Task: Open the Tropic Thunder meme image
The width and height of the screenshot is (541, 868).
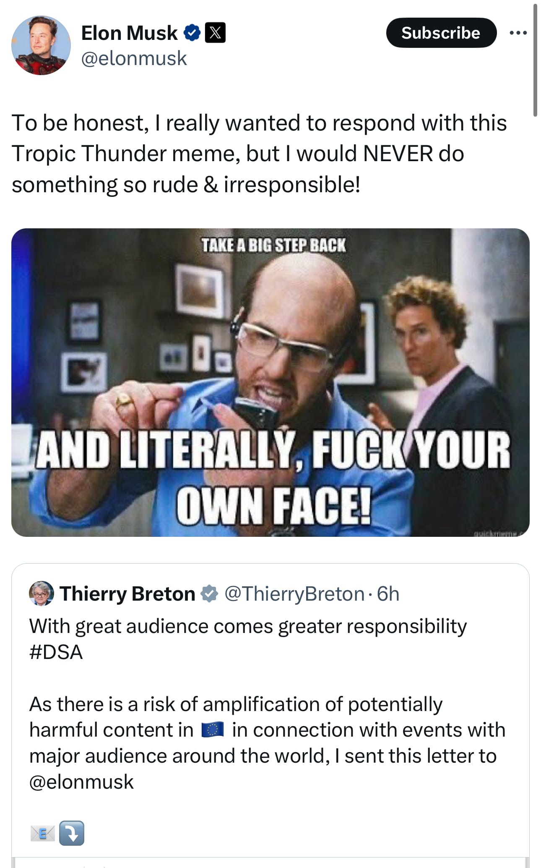Action: coord(270,382)
